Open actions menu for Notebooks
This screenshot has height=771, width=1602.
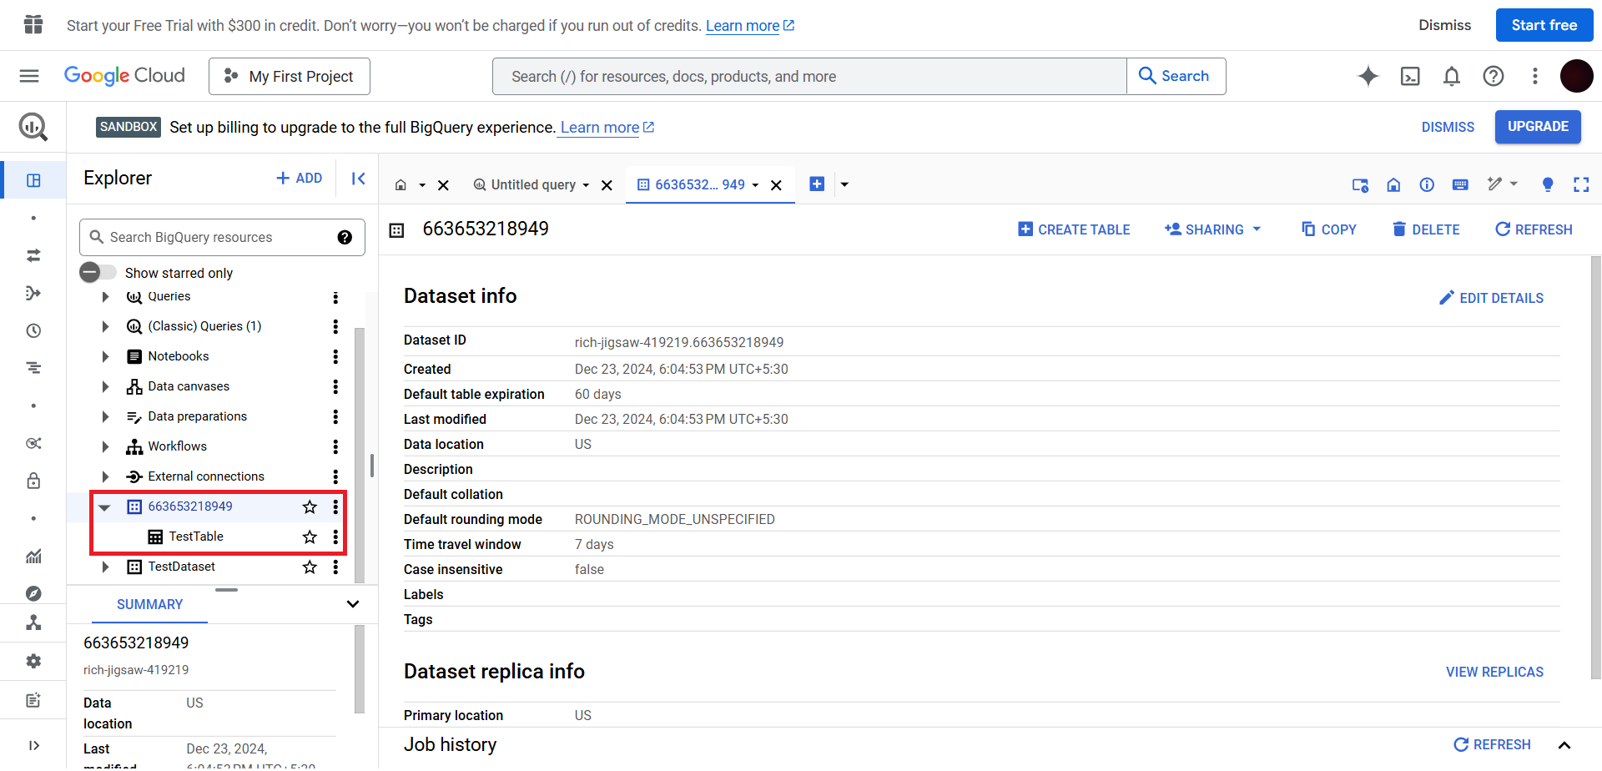335,356
